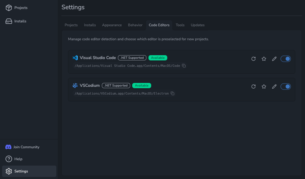Copy the Visual Studio Code path
Image resolution: width=305 pixels, height=179 pixels.
[184, 66]
